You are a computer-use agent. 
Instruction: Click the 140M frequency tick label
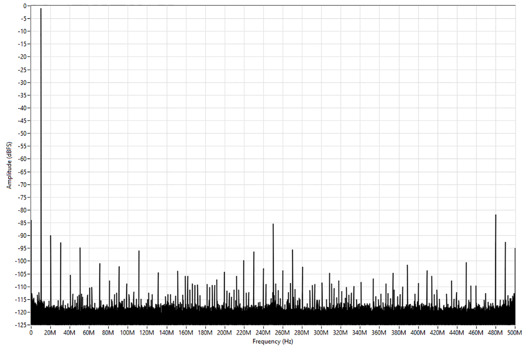point(166,333)
